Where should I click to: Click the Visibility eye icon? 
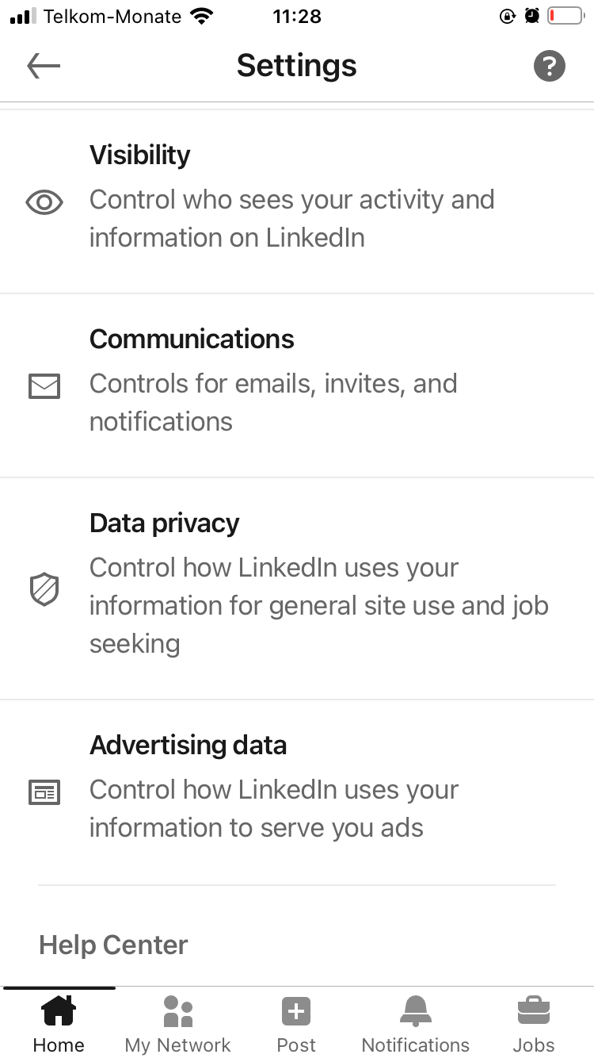[44, 202]
